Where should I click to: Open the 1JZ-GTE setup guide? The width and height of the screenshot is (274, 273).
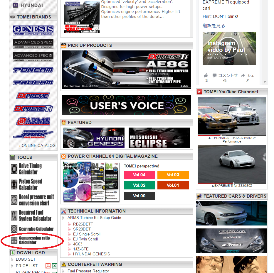click(81, 249)
